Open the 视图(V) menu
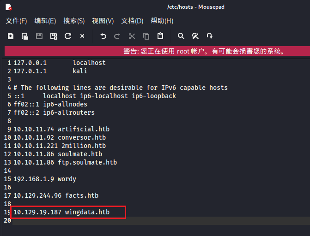The image size is (310, 236). coord(103,21)
